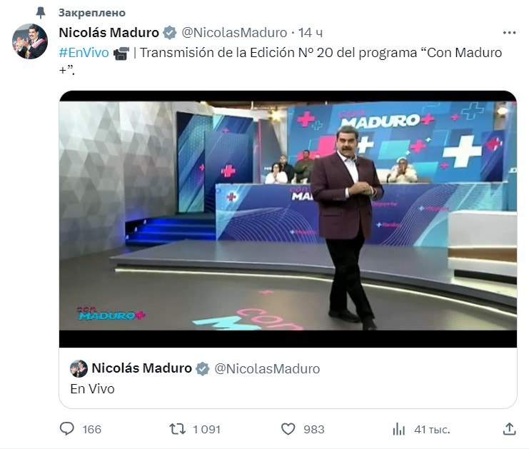Open the 14 ч timestamp link
This screenshot has width=529, height=449.
tap(310, 33)
